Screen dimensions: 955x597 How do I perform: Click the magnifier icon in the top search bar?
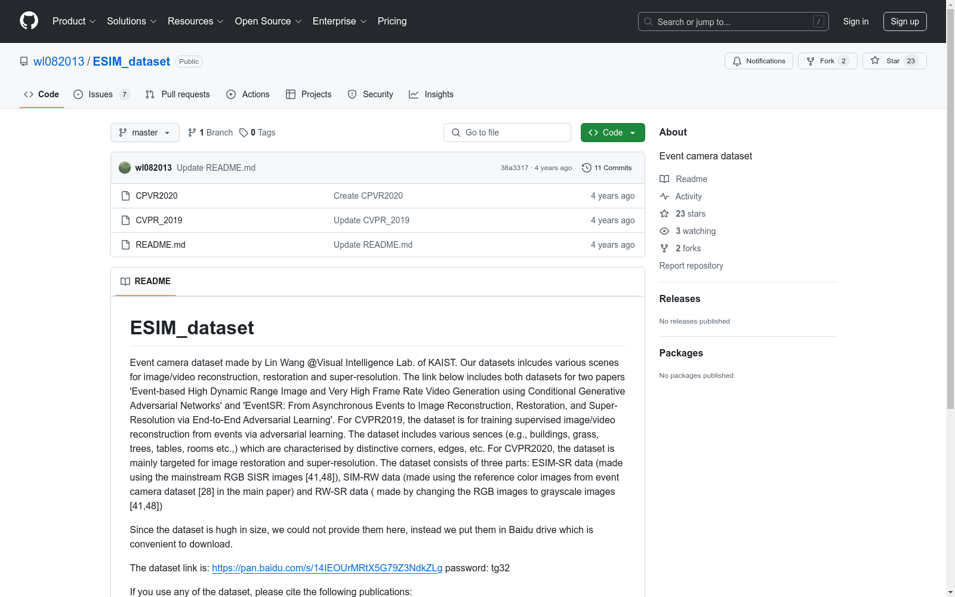coord(648,21)
